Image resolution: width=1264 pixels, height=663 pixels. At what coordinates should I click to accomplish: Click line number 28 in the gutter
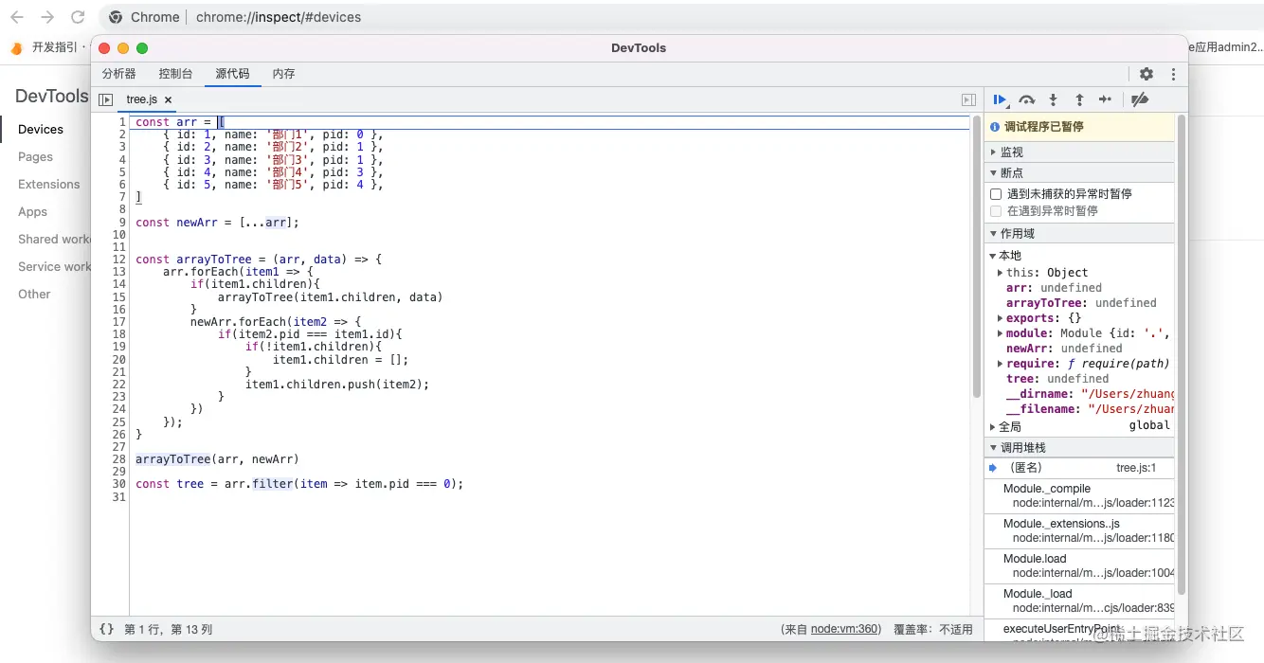119,459
